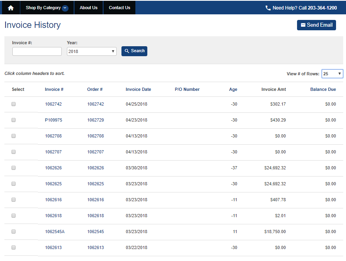Image resolution: width=346 pixels, height=261 pixels.
Task: Check the Select checkbox for invoice 1062545A
Action: pyautogui.click(x=13, y=232)
